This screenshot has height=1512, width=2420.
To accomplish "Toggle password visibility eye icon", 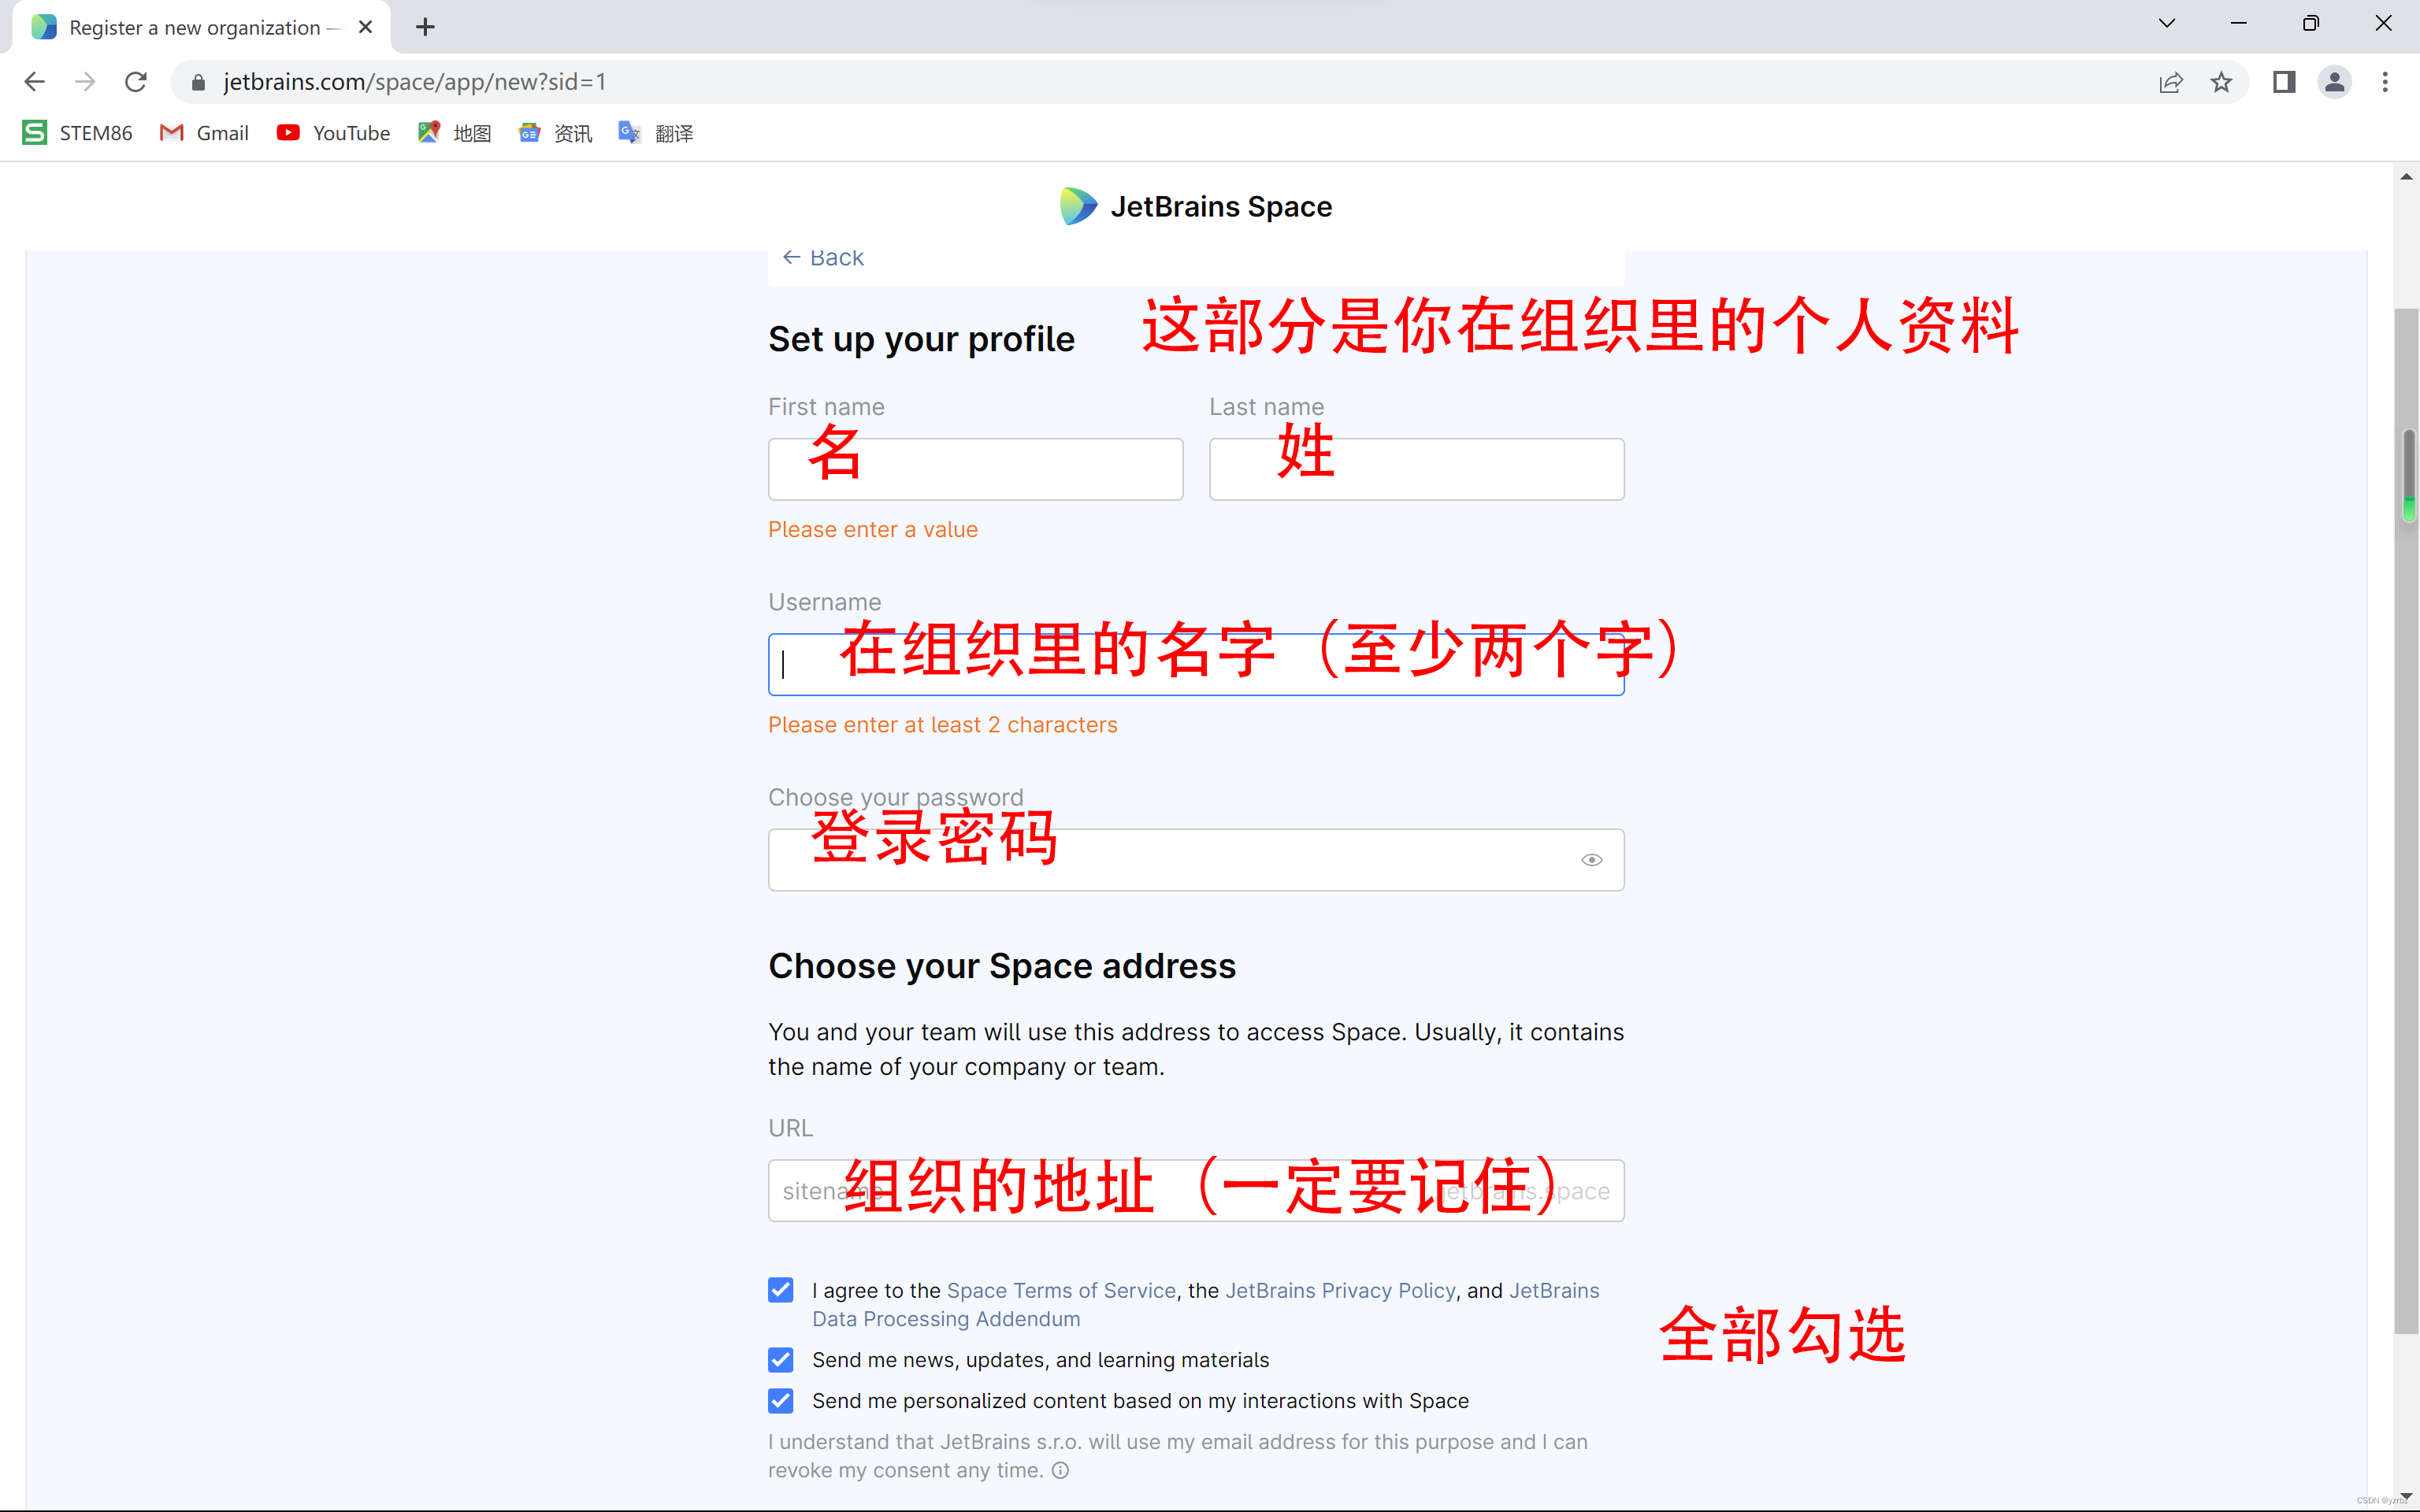I will tap(1591, 860).
